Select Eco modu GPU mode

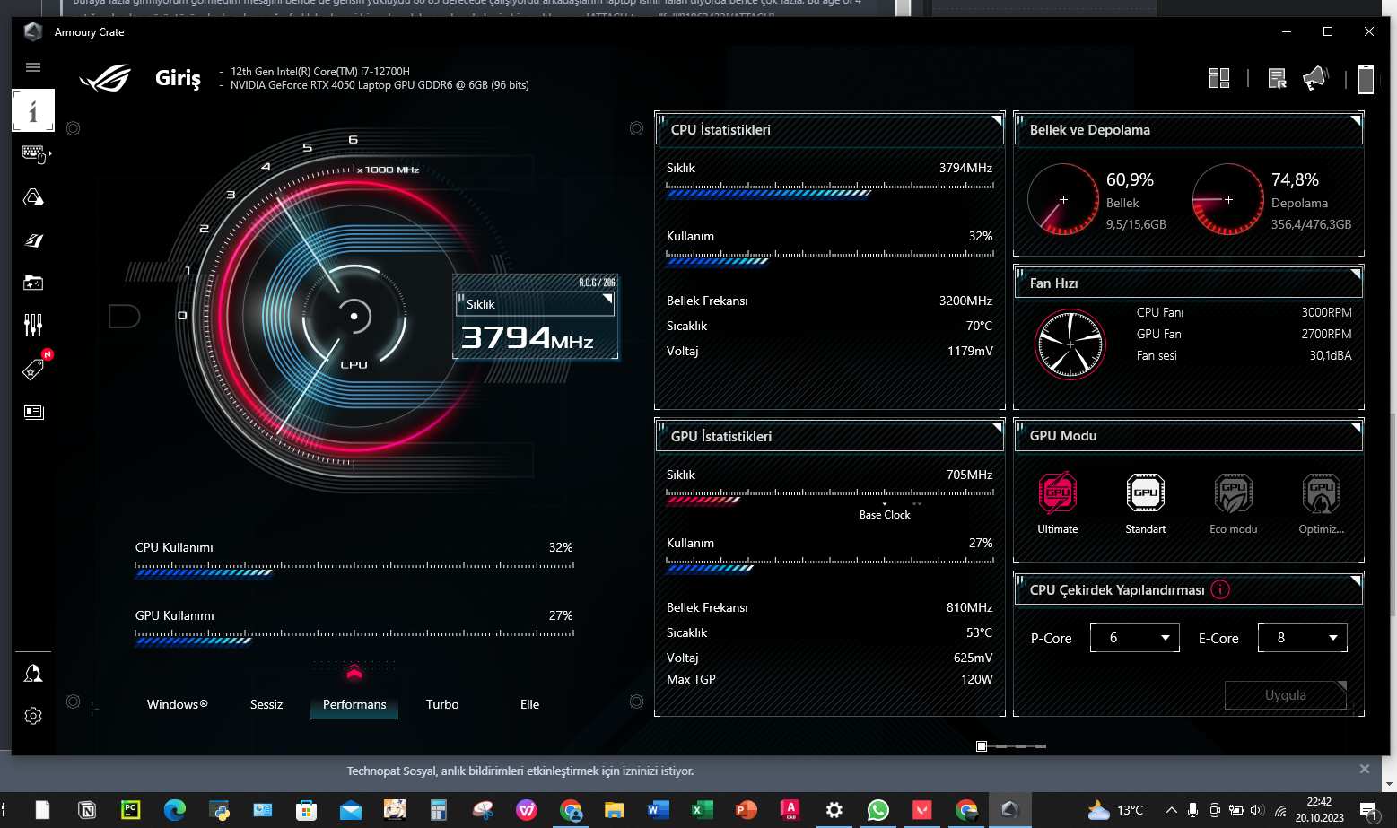(1234, 503)
